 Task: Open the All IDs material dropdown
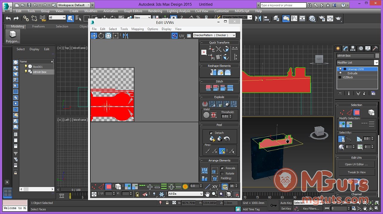(185, 194)
